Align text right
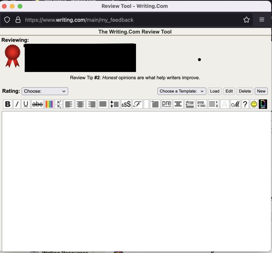 pyautogui.click(x=91, y=104)
